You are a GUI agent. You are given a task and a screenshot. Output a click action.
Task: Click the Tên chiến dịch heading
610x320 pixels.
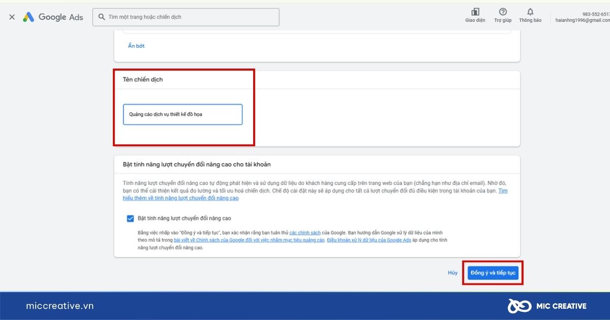(143, 80)
